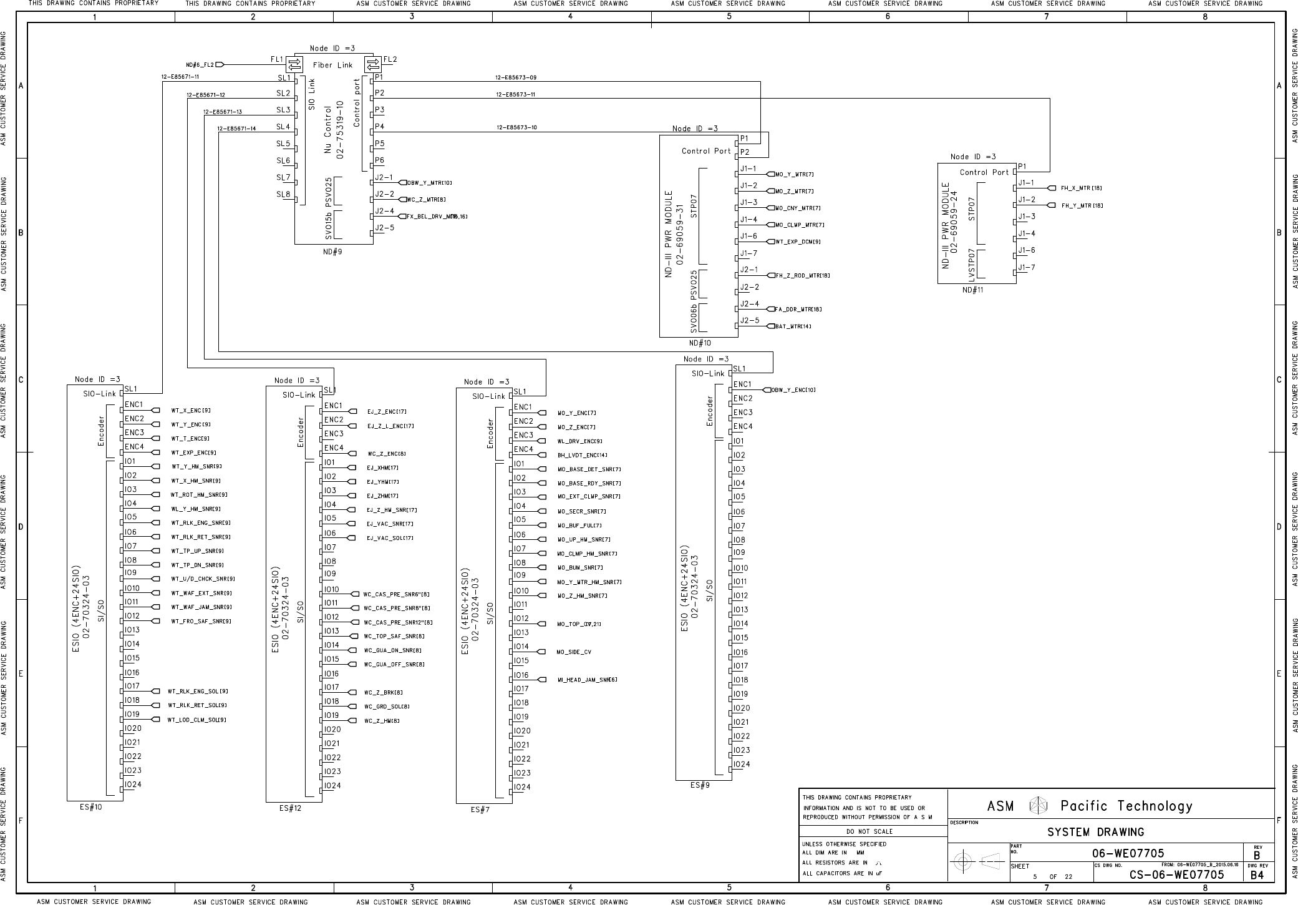This screenshot has width=1298, height=905.
Task: Click the P4 pin of Nu Control port
Action: pyautogui.click(x=379, y=127)
